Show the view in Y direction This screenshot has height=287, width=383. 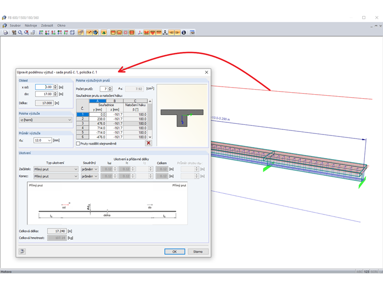[47, 32]
